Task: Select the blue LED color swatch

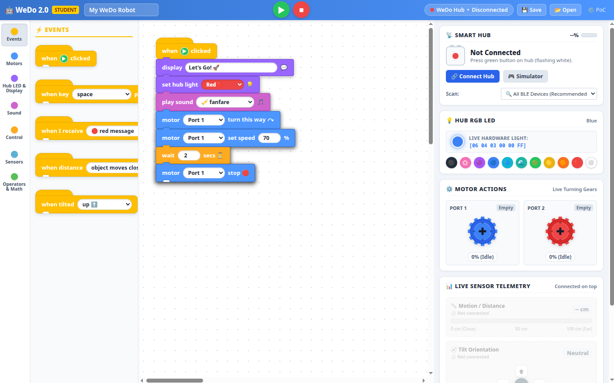Action: 493,163
